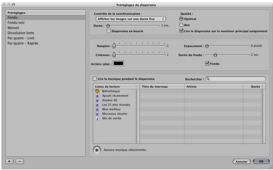Click the Durée du fondu slider handle

pos(215,55)
